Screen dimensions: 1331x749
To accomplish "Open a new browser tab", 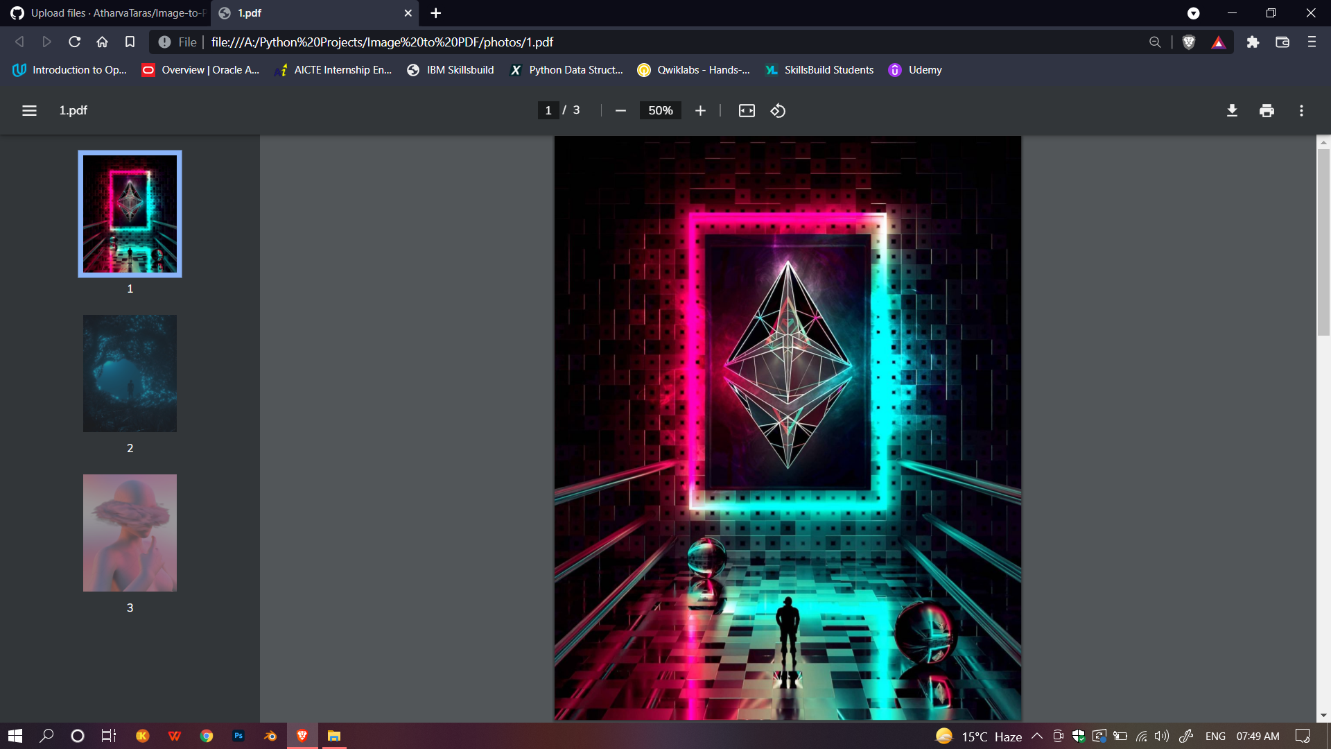I will point(435,13).
